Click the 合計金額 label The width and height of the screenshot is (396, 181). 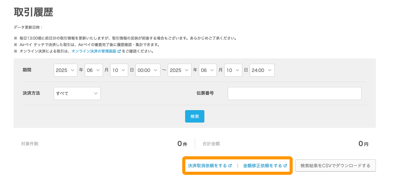211,144
